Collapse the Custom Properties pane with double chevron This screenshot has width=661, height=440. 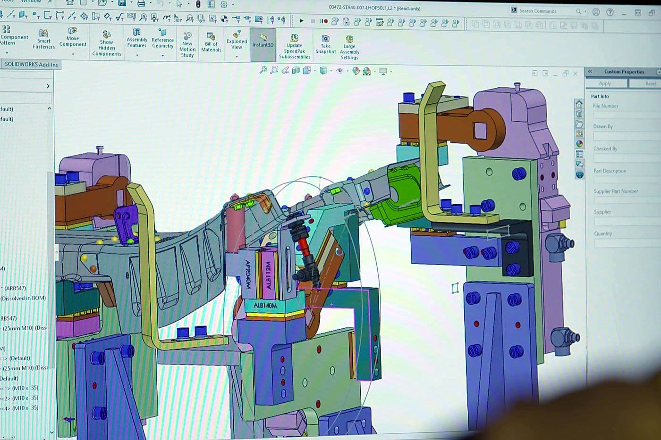point(590,71)
